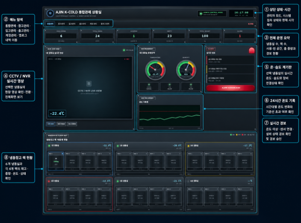Click the NVR LIVE VIEW panel label

[53, 49]
